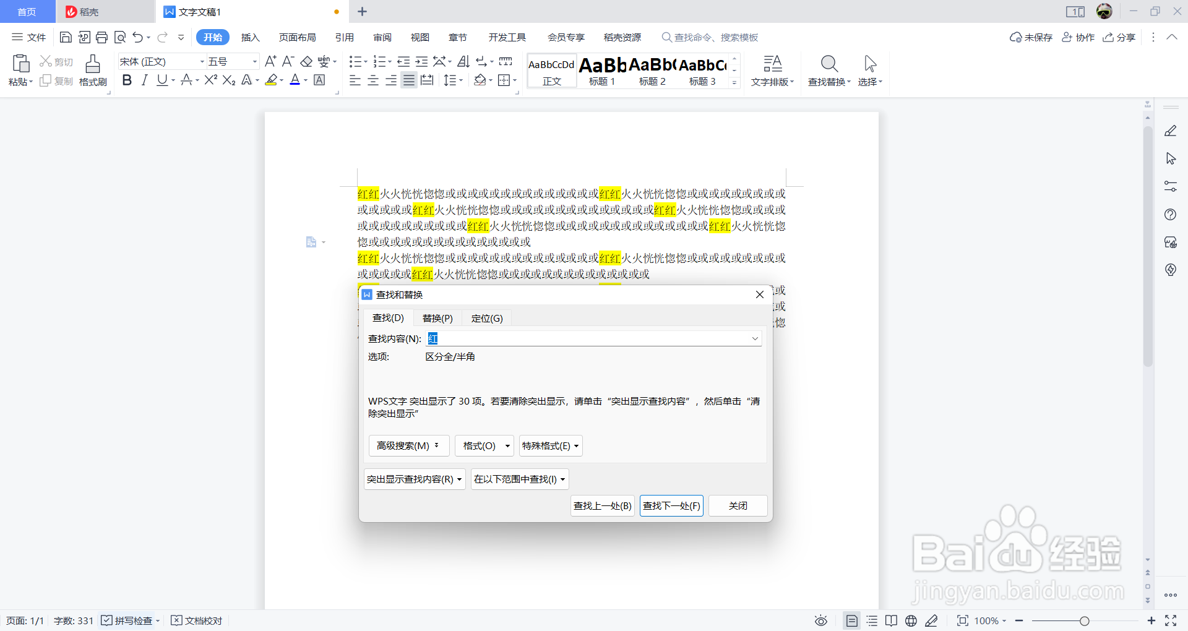Switch to outline view icon
Screen dimensions: 1188x631
(x=872, y=620)
